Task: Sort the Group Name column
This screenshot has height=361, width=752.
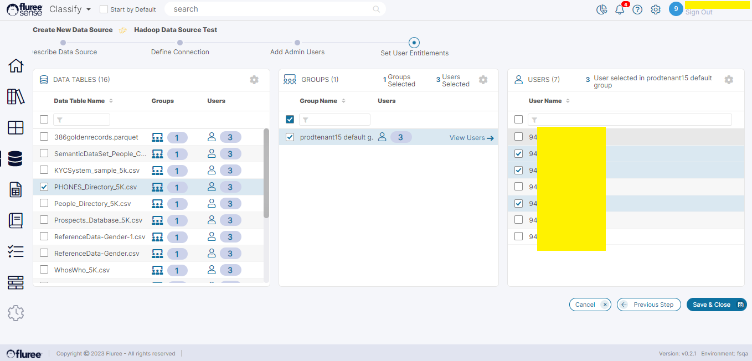Action: pyautogui.click(x=343, y=101)
